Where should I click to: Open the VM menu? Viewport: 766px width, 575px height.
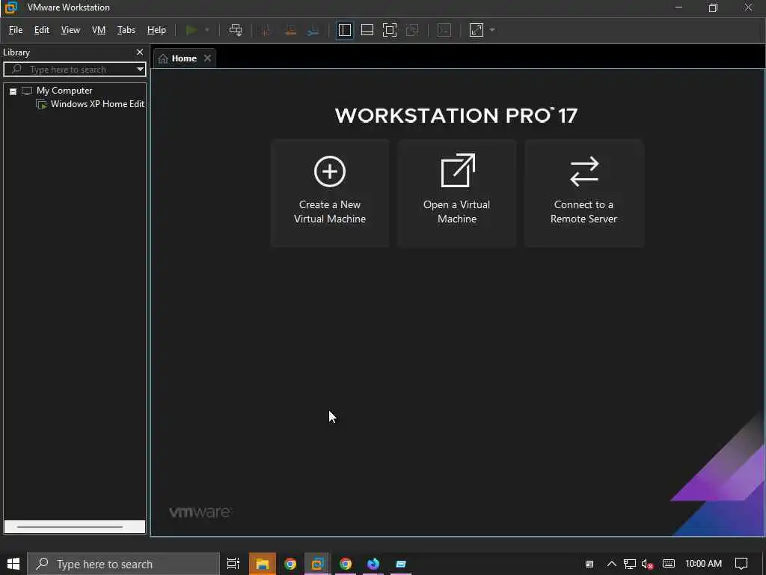click(x=99, y=30)
